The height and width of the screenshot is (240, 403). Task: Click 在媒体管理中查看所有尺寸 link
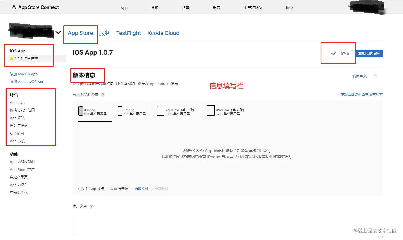tap(361, 94)
